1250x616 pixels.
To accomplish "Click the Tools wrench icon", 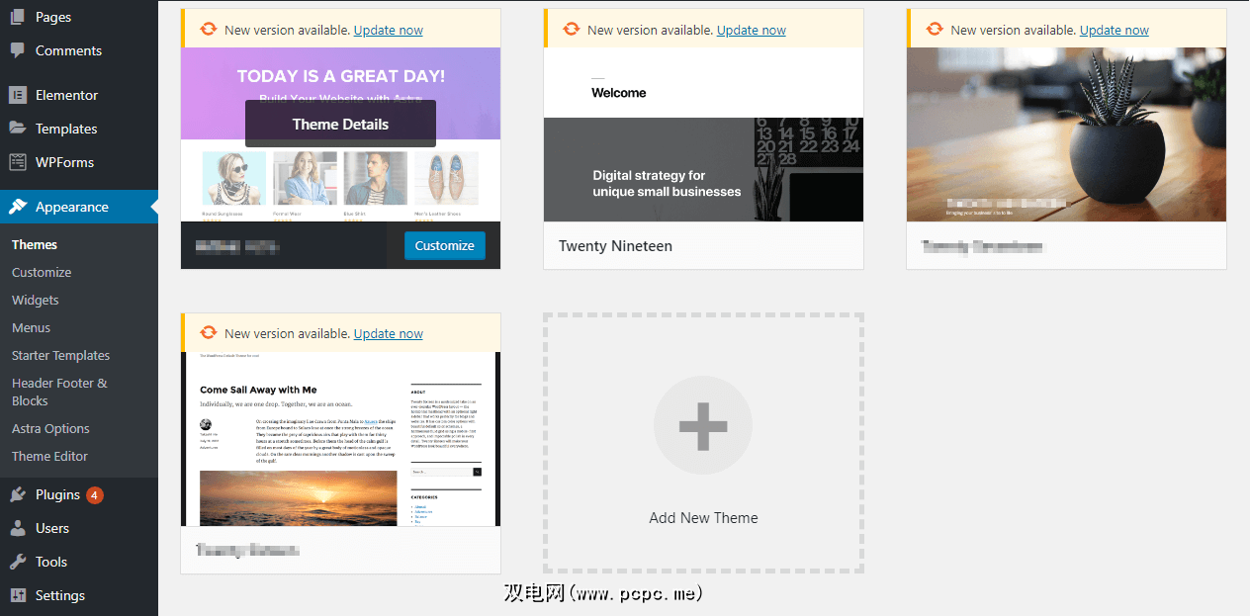I will click(18, 562).
